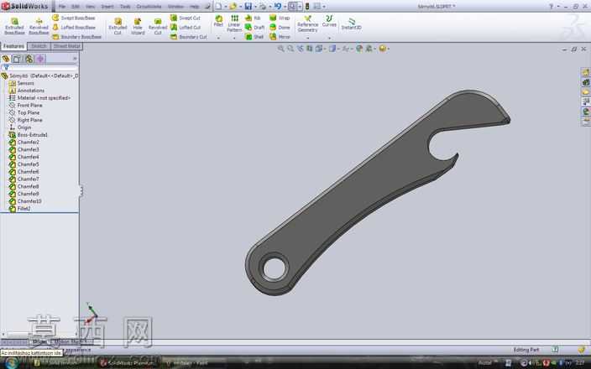591x369 pixels.
Task: Select the Boundary Cut tool
Action: (x=188, y=37)
